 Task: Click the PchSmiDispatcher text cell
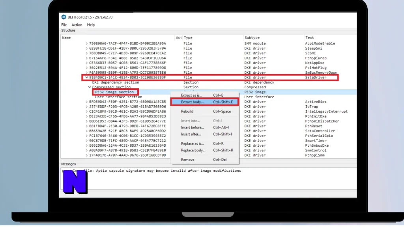click(x=322, y=121)
